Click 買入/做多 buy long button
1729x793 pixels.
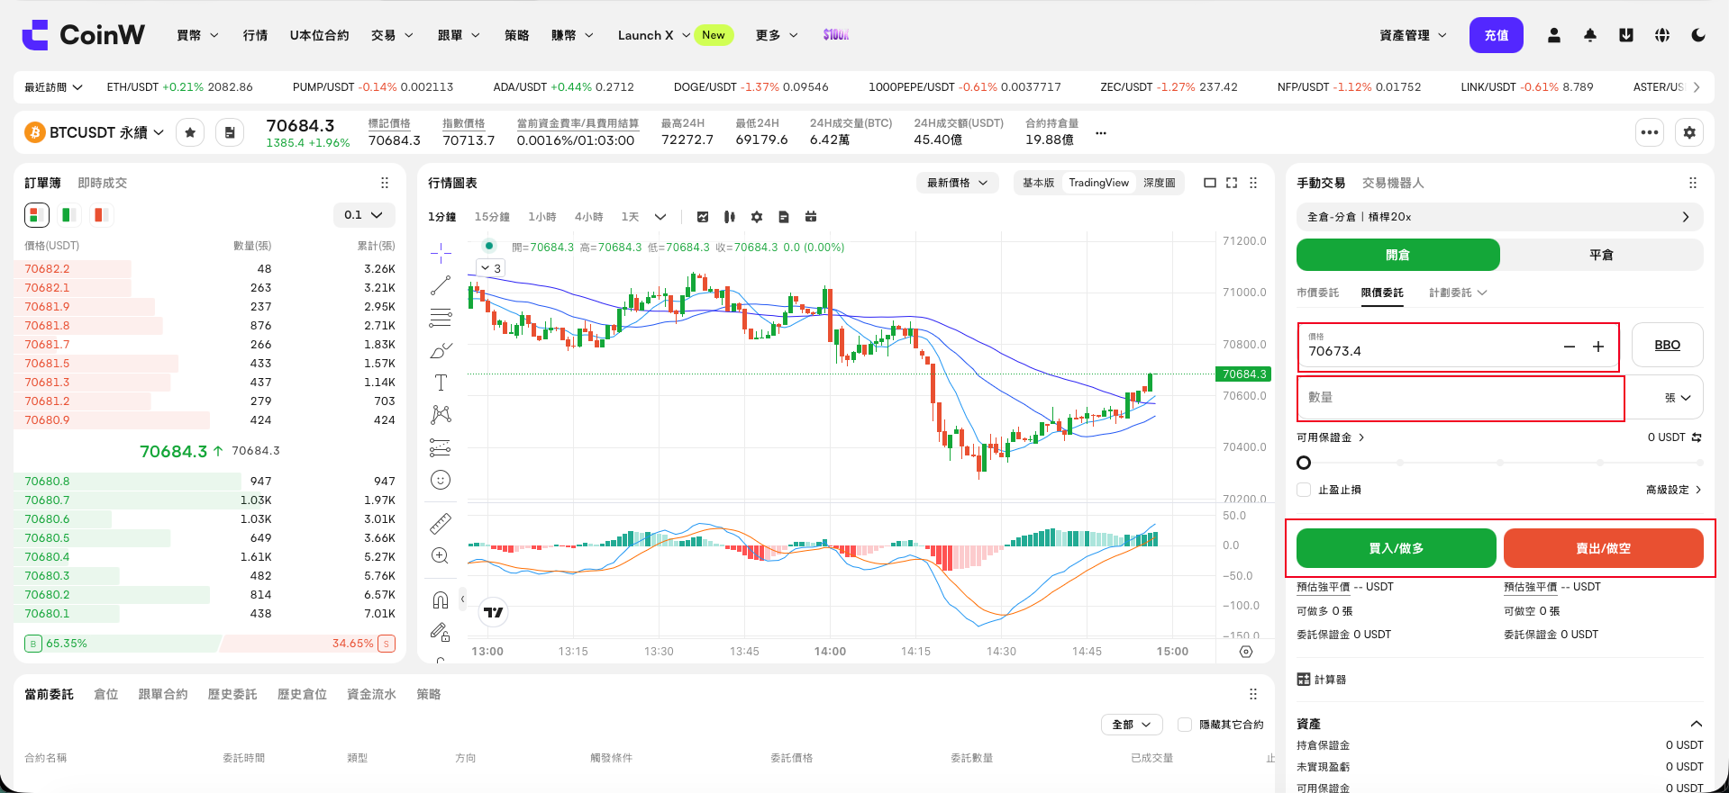pos(1396,548)
